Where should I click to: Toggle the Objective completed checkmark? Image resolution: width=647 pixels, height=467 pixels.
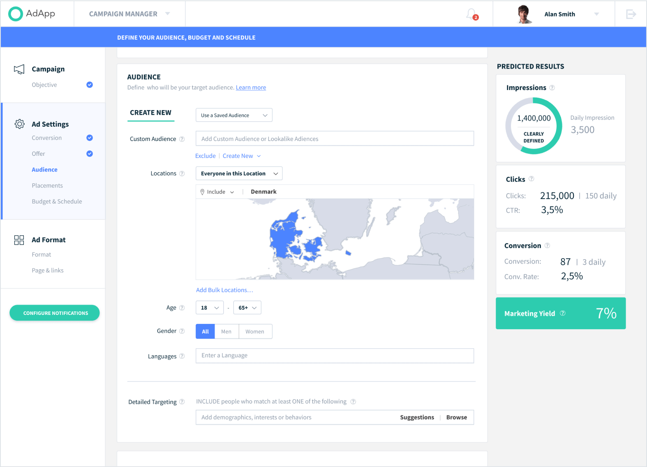coord(90,85)
